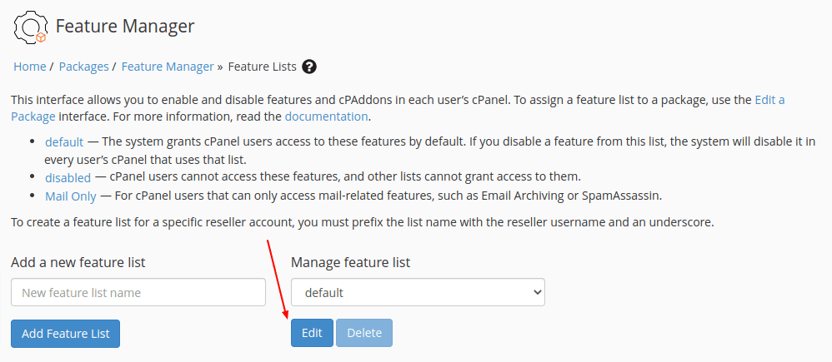Open the Packages breadcrumb link

tap(84, 67)
